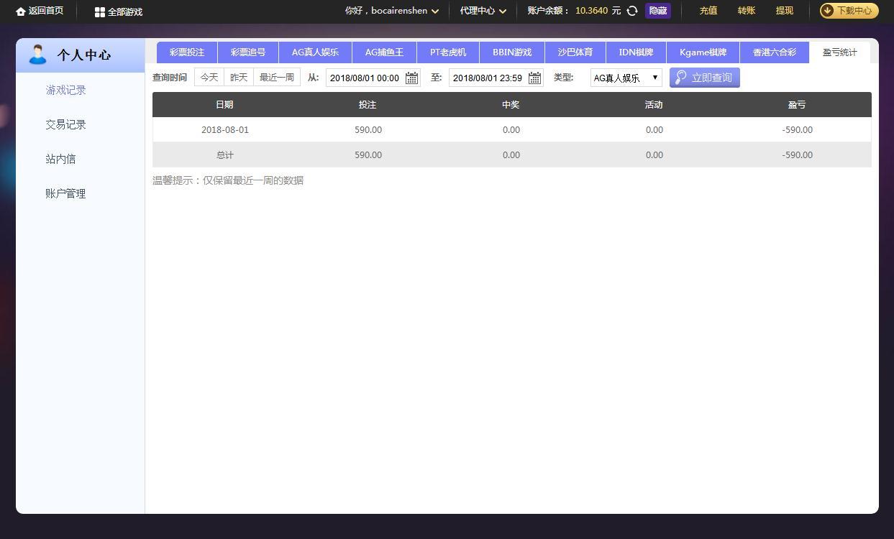Switch to the 彩票追号 tab
This screenshot has height=539, width=894.
(248, 52)
